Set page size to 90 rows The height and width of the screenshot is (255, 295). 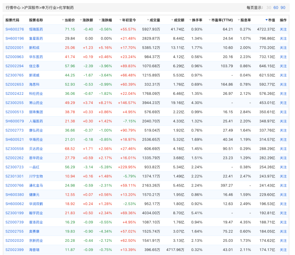click(x=283, y=7)
